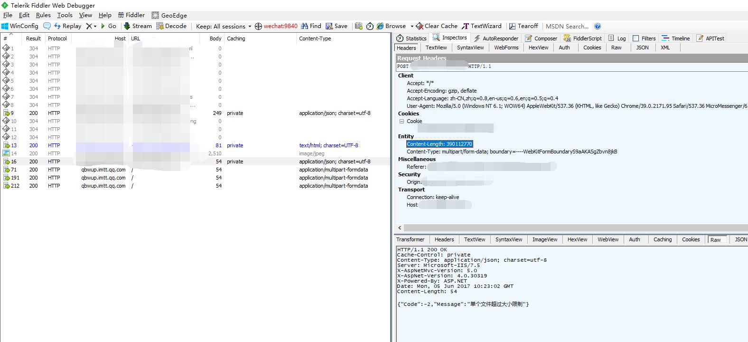The height and width of the screenshot is (342, 748).
Task: Sort sessions by Content-Type column
Action: pyautogui.click(x=343, y=38)
